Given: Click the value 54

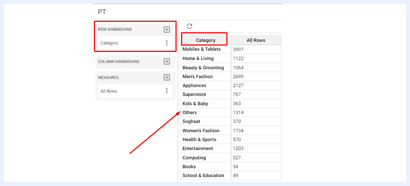Looking at the screenshot, I should (236, 167).
